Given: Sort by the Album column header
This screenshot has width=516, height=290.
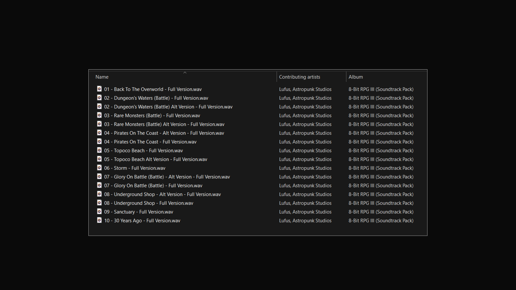Looking at the screenshot, I should pos(356,77).
